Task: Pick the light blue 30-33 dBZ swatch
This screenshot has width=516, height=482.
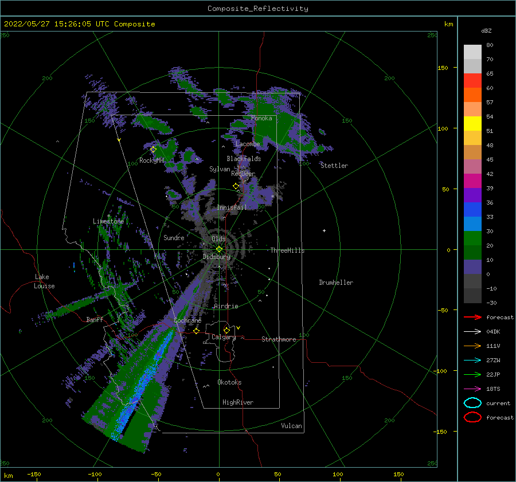Action: (472, 224)
